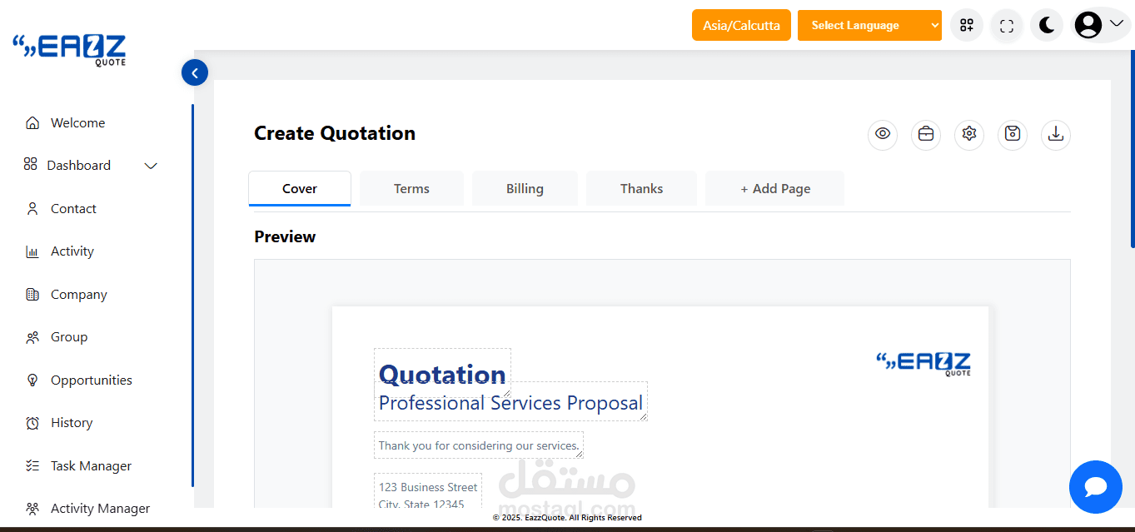Switch to the Billing tab
Screen dimensions: 1135x532
525,189
